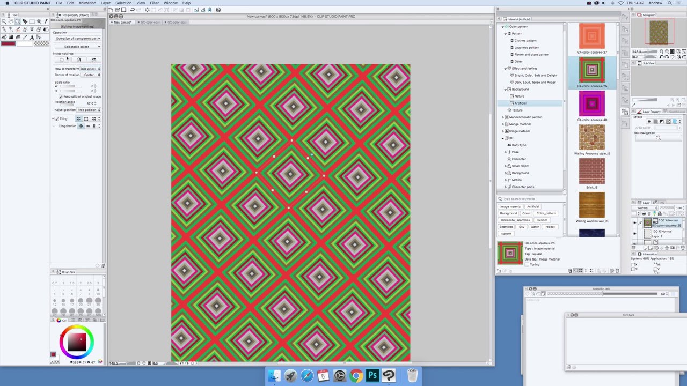Select the rectangle Selection area tool
Image resolution: width=687 pixels, height=386 pixels.
click(32, 21)
